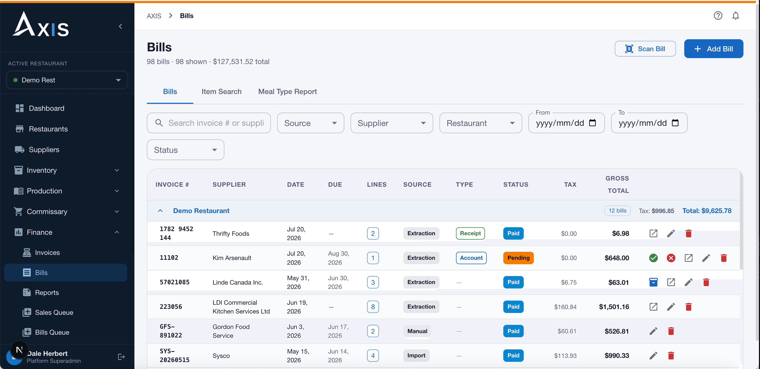Viewport: 760px width, 369px height.
Task: Delete the Sysco bill
Action: click(671, 356)
